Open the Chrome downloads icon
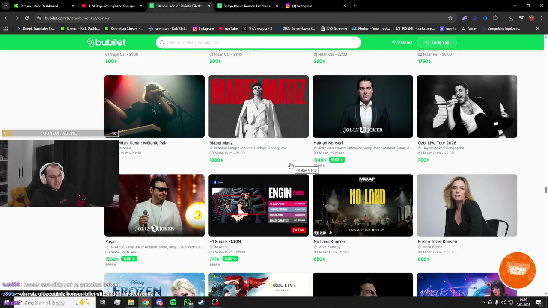Viewport: 548px width, 308px height. point(511,18)
